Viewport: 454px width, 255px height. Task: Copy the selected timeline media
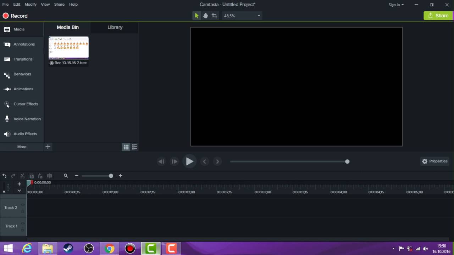31,176
